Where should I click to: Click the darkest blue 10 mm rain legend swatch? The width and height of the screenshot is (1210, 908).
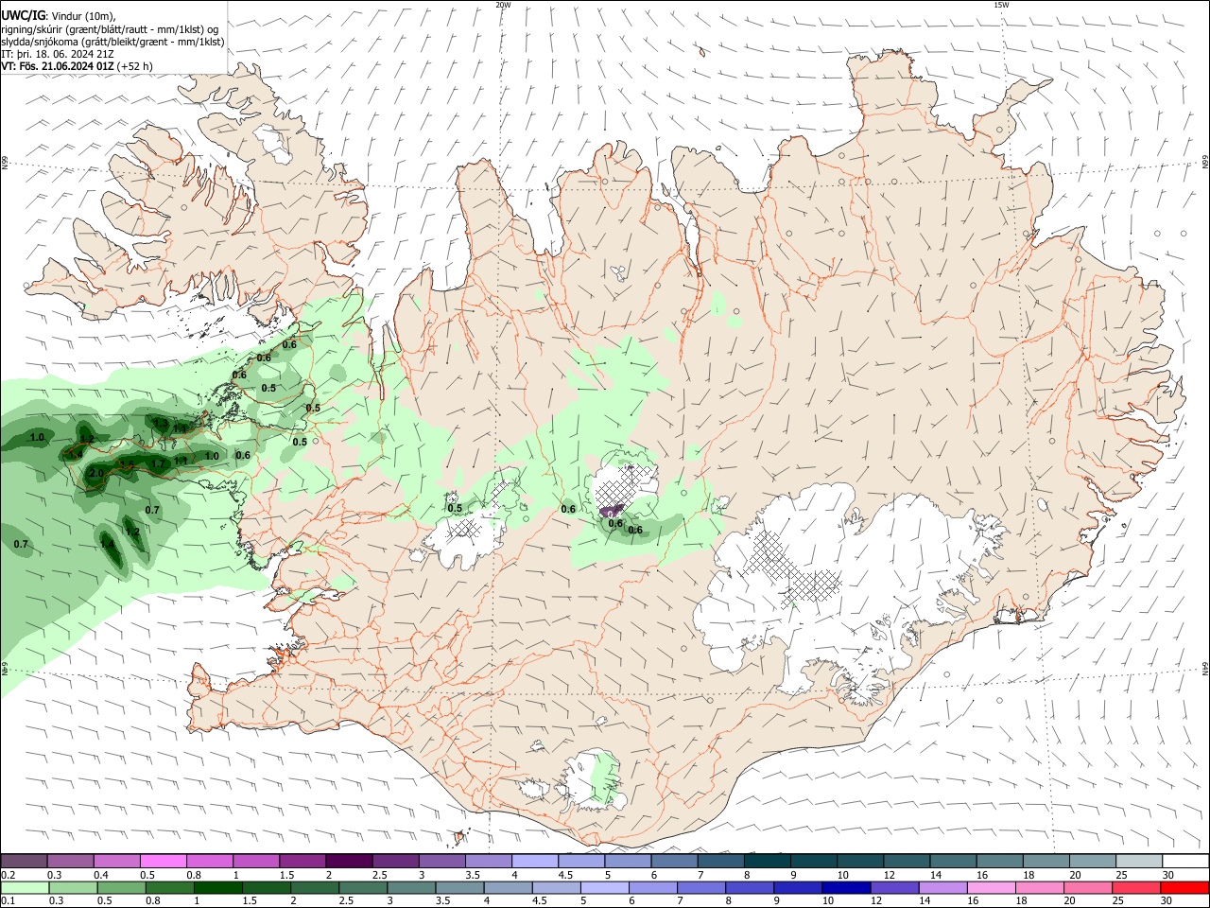(845, 887)
